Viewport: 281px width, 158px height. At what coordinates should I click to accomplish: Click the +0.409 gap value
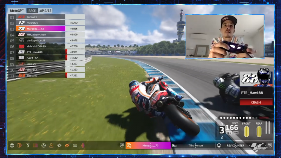tap(74, 34)
